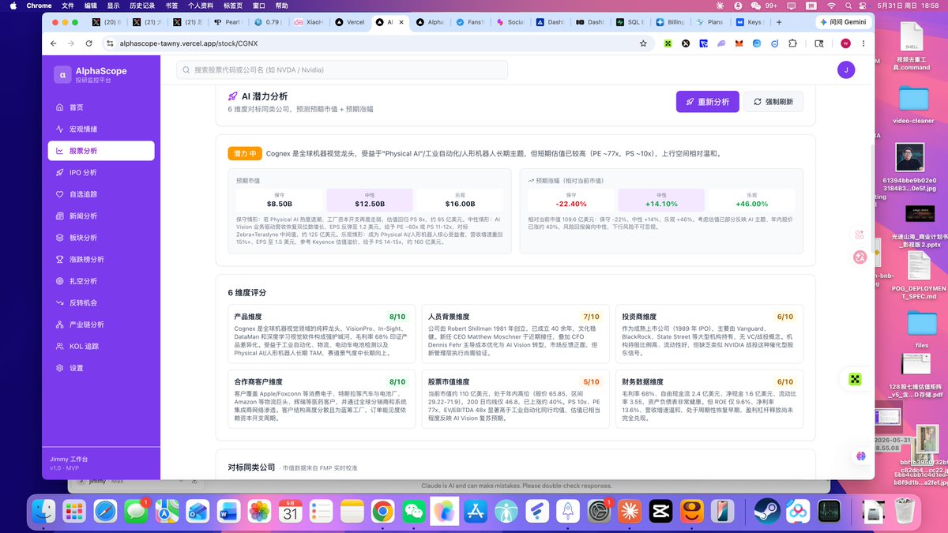Image resolution: width=948 pixels, height=533 pixels.
Task: Click the 重新分析 button
Action: pos(708,102)
